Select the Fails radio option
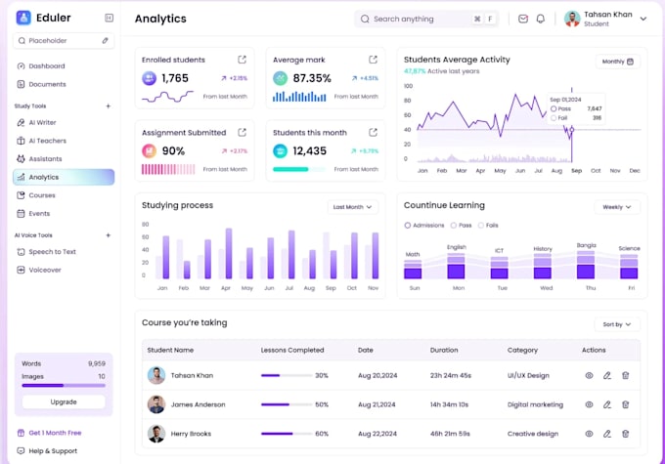 click(x=480, y=226)
